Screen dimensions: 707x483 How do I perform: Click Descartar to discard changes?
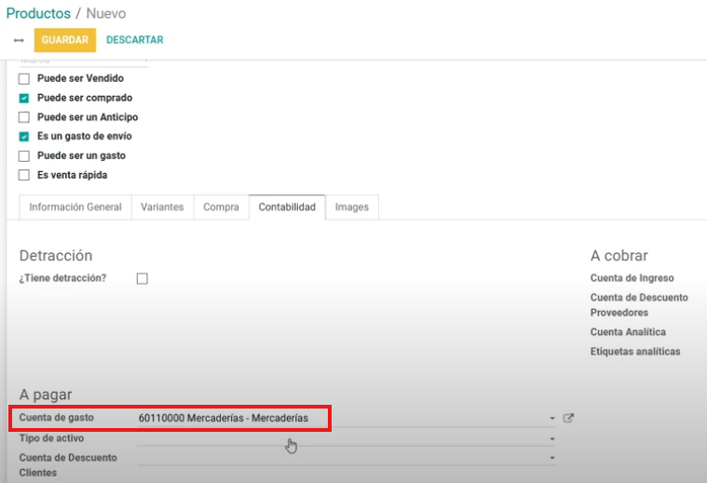(134, 40)
